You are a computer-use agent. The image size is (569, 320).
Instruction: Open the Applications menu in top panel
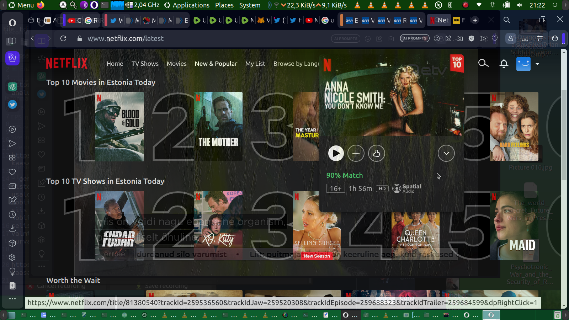(x=187, y=5)
